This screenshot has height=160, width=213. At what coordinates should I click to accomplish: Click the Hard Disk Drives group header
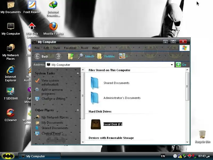click(100, 111)
